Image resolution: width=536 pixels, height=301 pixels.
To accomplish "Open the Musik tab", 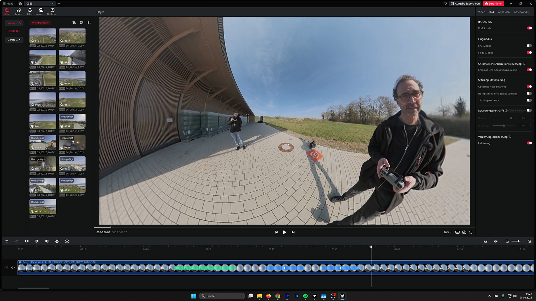I will [x=18, y=12].
